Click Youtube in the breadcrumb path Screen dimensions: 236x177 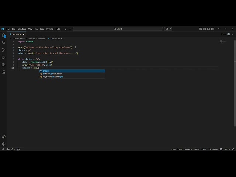coord(41,39)
